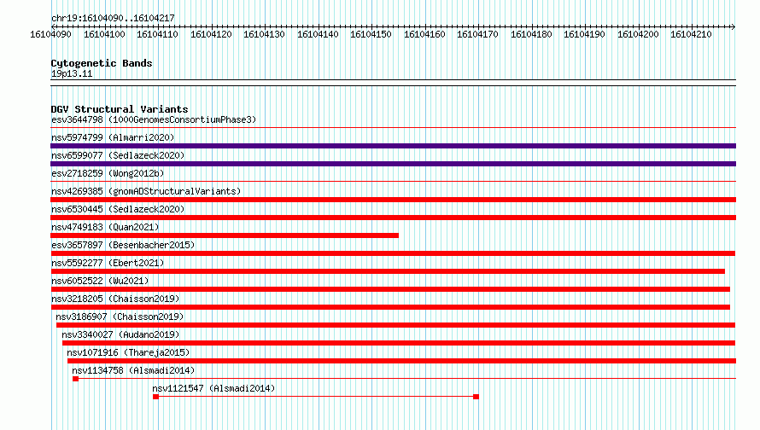The width and height of the screenshot is (760, 430).
Task: Click the red bar under nsv6052522
Action: 390,289
